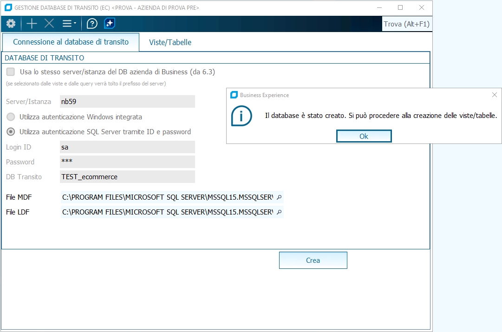Click the plus (new) toolbar icon
The image size is (502, 332).
click(32, 23)
